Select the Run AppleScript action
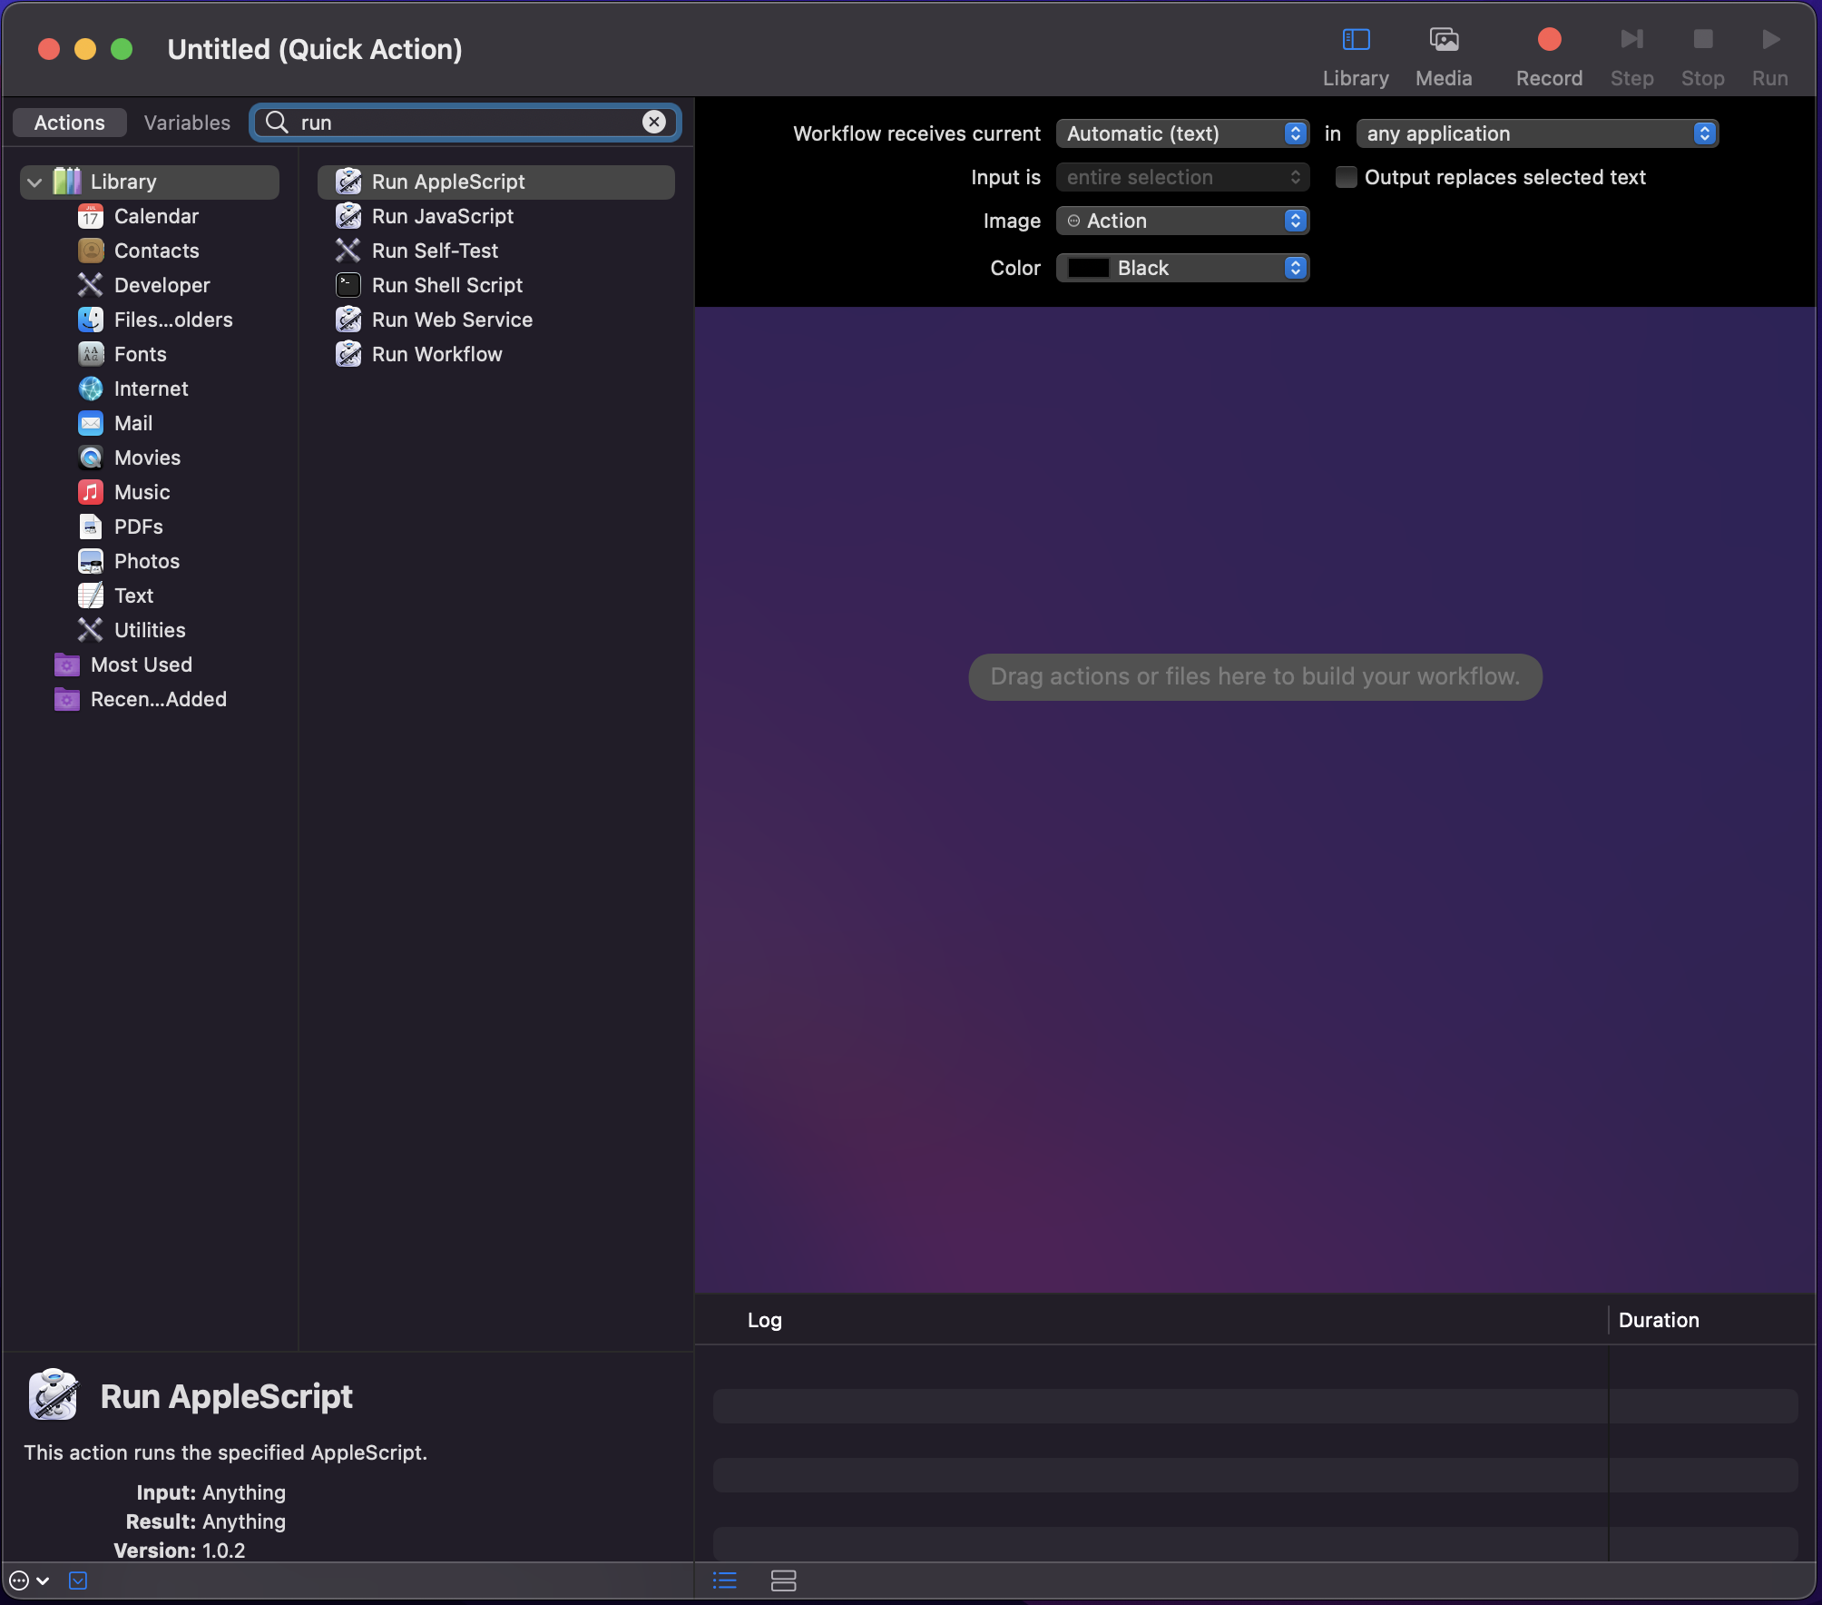Viewport: 1822px width, 1605px height. 495,182
